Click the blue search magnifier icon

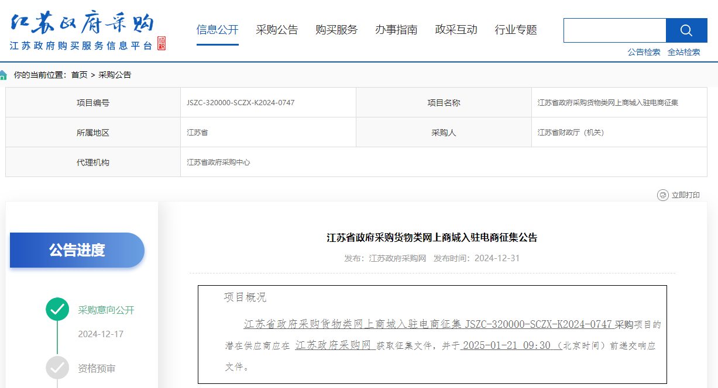coord(686,30)
